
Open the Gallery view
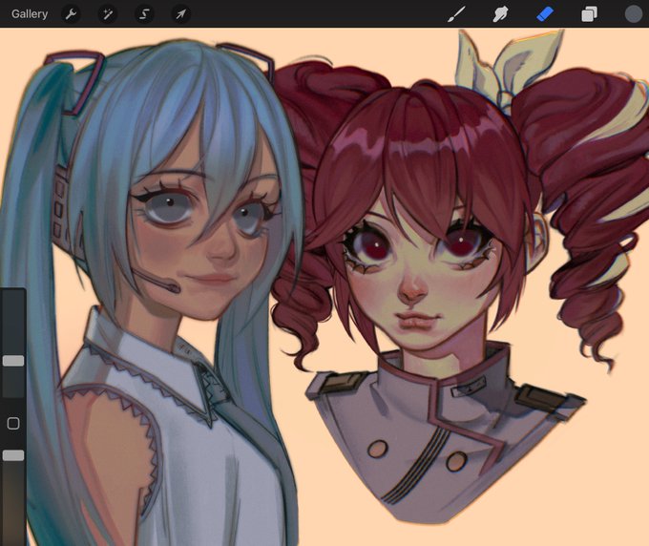(30, 14)
